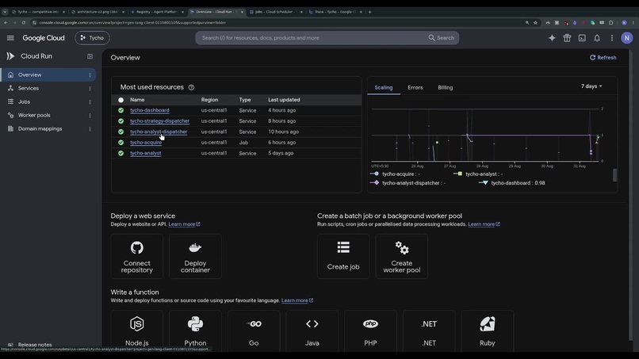Click Learn more under Create a batch job
The width and height of the screenshot is (639, 359).
pyautogui.click(x=484, y=224)
